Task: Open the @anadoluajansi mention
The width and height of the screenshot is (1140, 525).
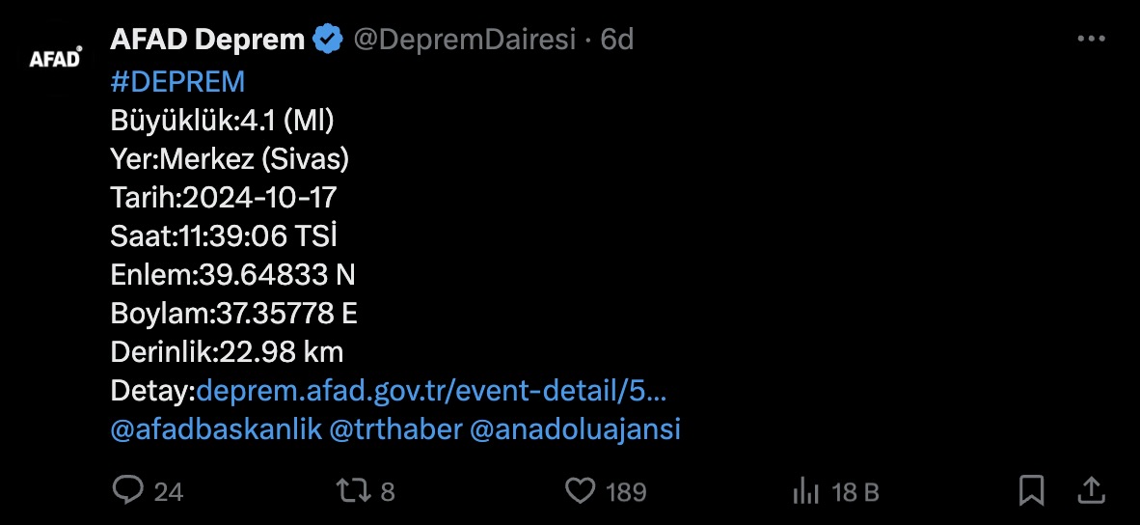Action: pyautogui.click(x=575, y=429)
